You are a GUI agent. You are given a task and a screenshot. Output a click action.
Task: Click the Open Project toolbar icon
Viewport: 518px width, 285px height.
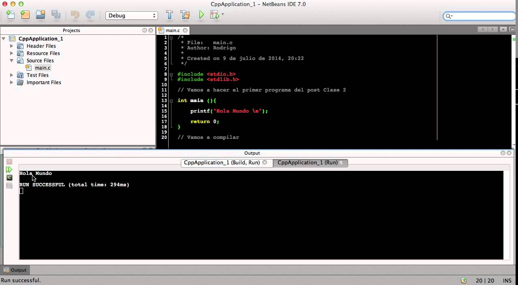click(x=41, y=15)
